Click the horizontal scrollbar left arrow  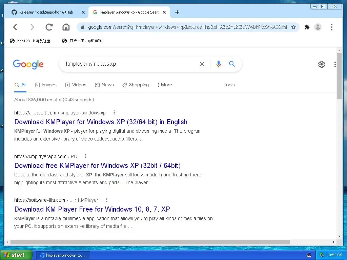click(x=7, y=242)
